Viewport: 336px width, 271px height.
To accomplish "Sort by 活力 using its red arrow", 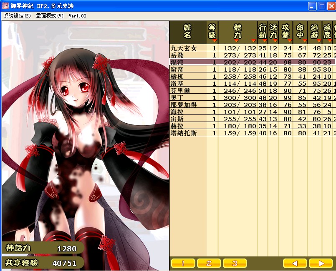I will [x=275, y=40].
